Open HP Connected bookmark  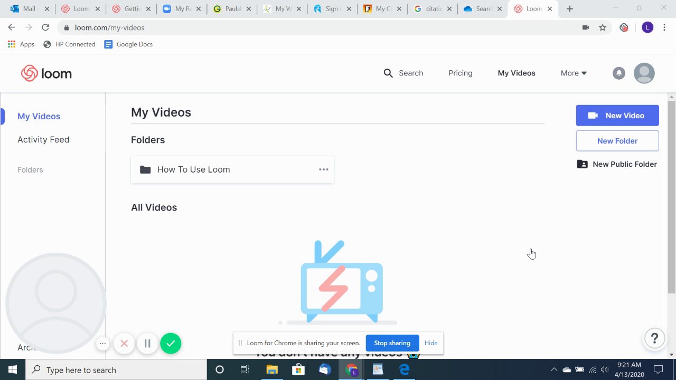tap(69, 44)
